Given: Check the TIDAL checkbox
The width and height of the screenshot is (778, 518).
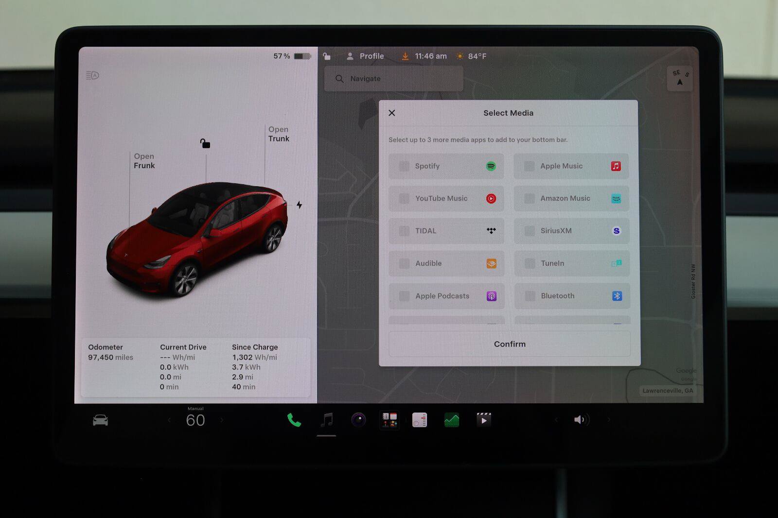Looking at the screenshot, I should [x=404, y=231].
